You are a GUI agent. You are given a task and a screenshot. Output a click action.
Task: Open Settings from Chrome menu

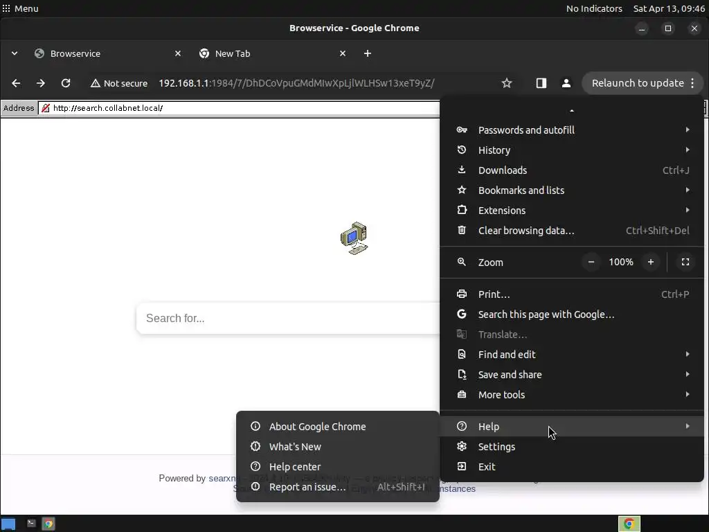click(x=572, y=447)
